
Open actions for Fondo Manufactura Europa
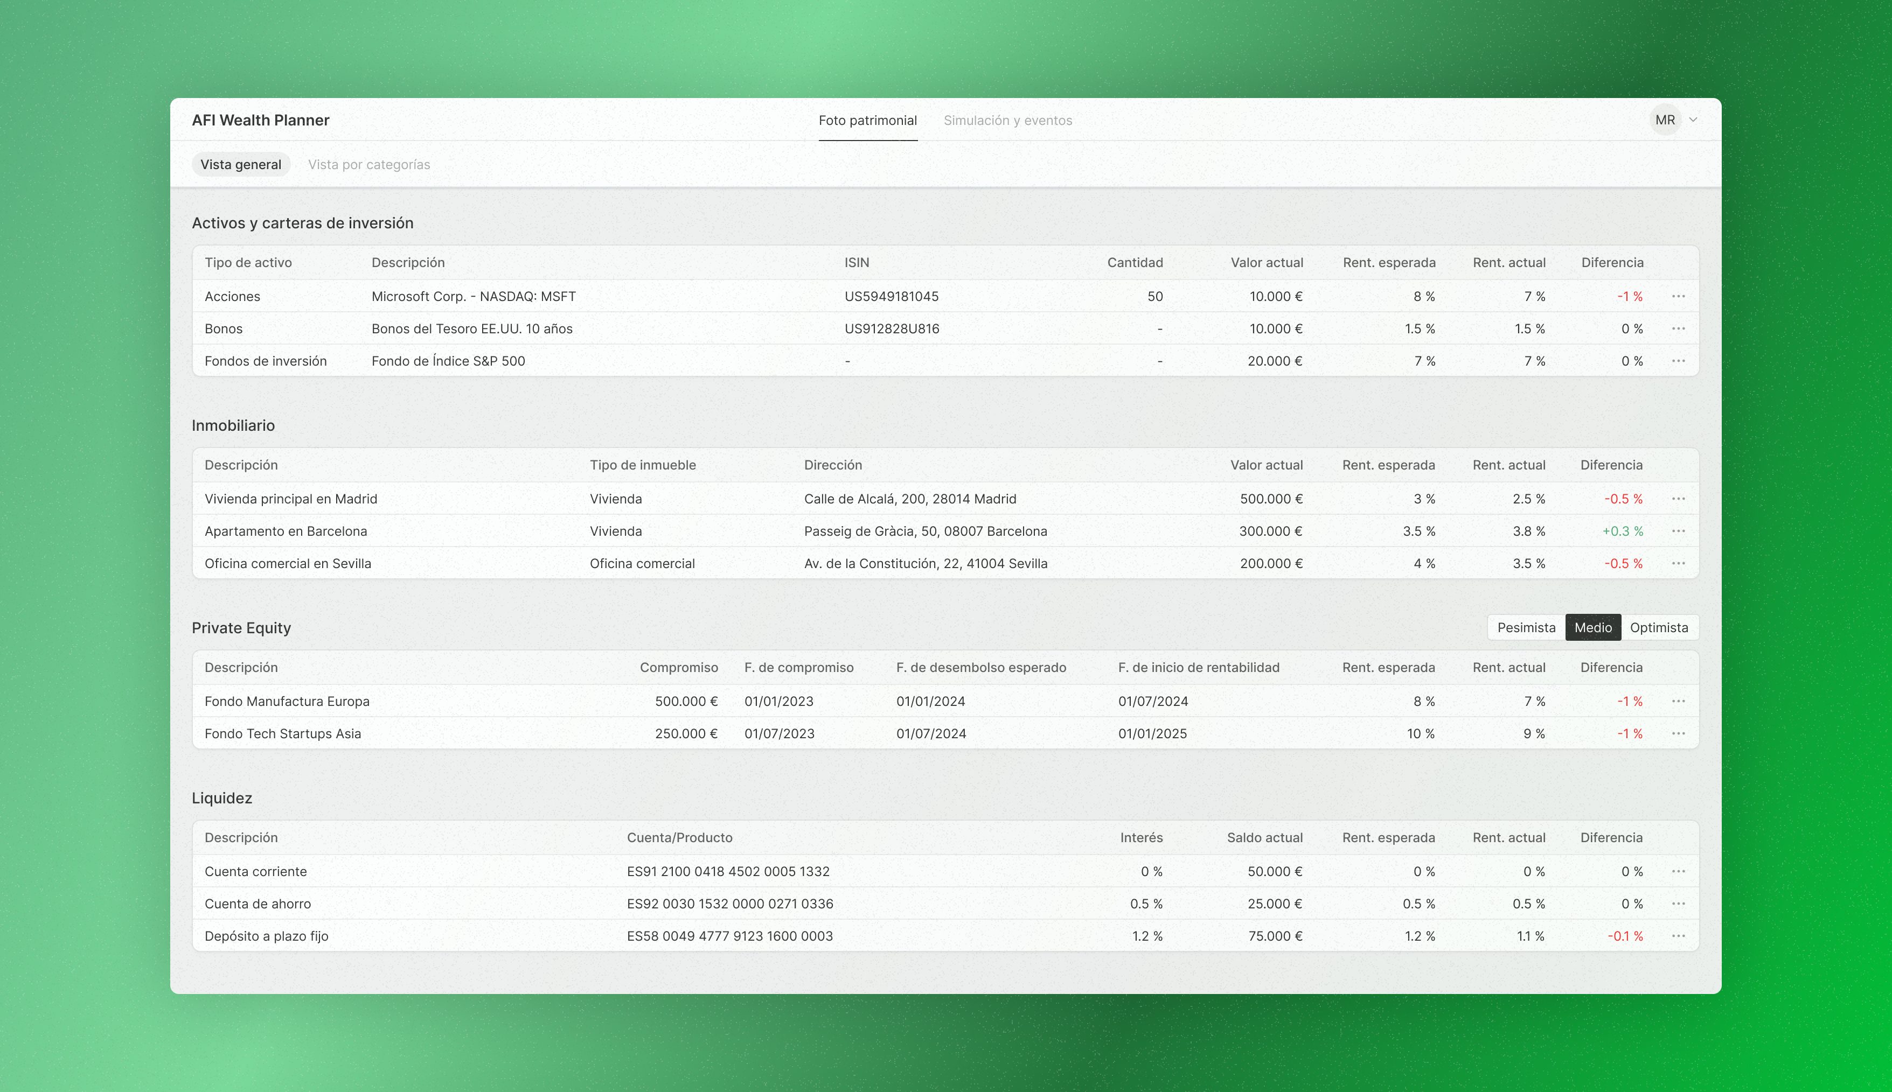(x=1678, y=701)
